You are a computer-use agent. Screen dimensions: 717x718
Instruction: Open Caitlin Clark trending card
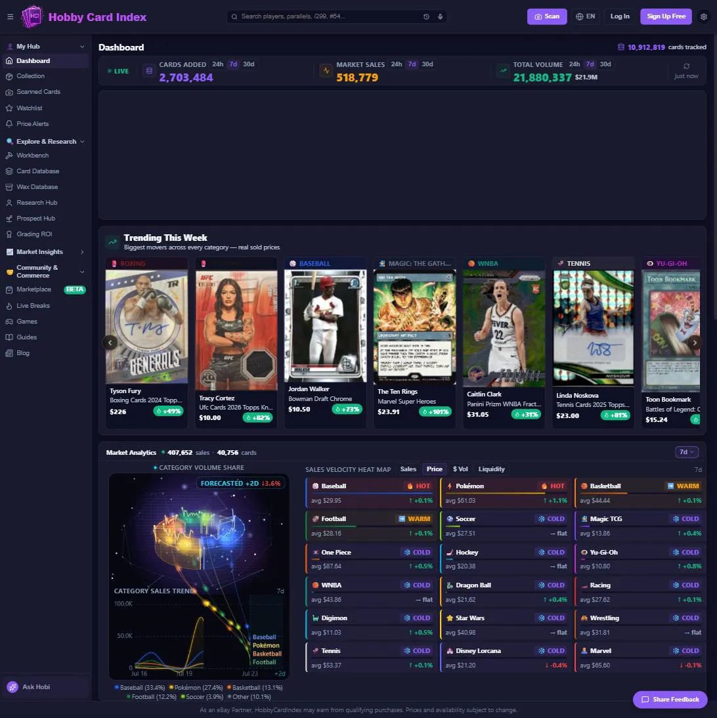(x=504, y=343)
